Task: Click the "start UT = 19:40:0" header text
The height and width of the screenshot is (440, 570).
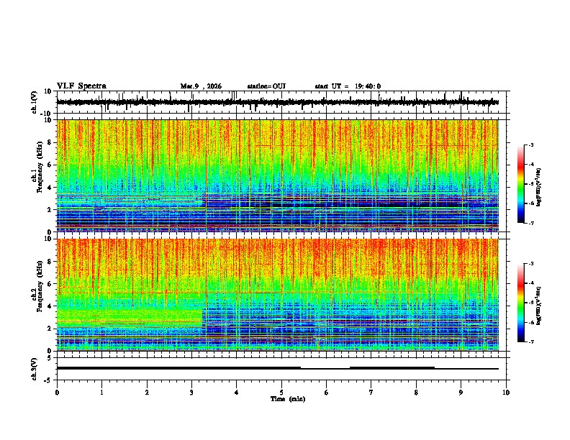Action: click(348, 86)
